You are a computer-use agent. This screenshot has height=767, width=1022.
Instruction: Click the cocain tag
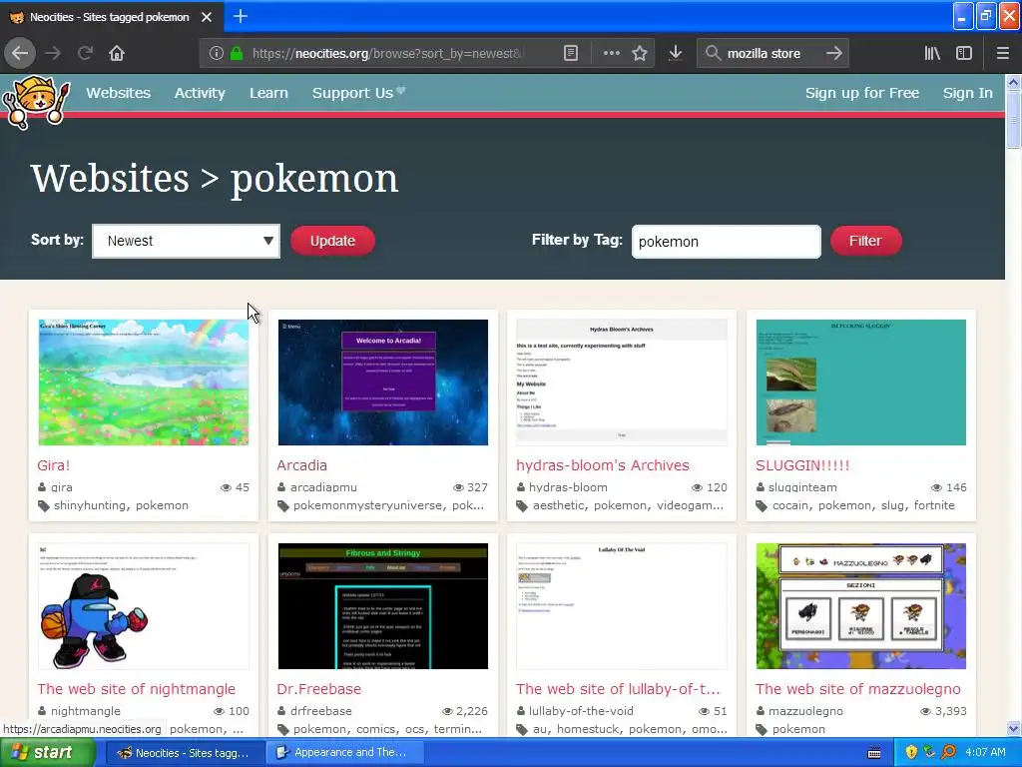(790, 505)
